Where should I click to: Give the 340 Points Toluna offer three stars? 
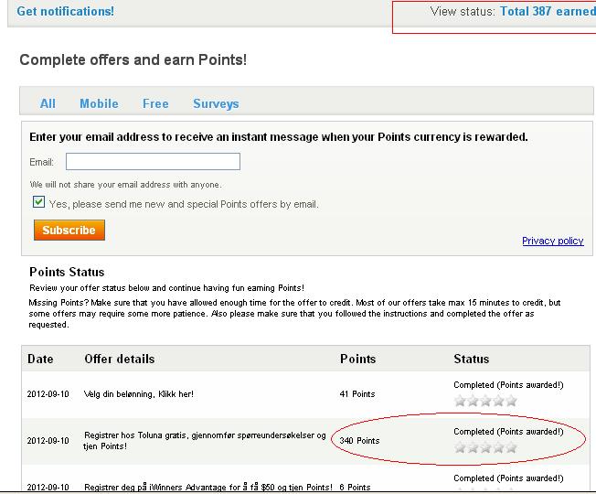point(485,447)
